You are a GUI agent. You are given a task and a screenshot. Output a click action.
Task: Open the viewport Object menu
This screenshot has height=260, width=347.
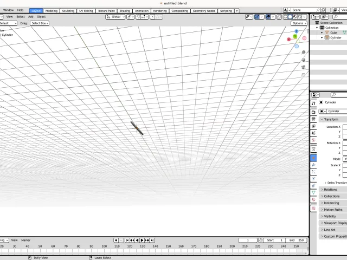tap(41, 17)
